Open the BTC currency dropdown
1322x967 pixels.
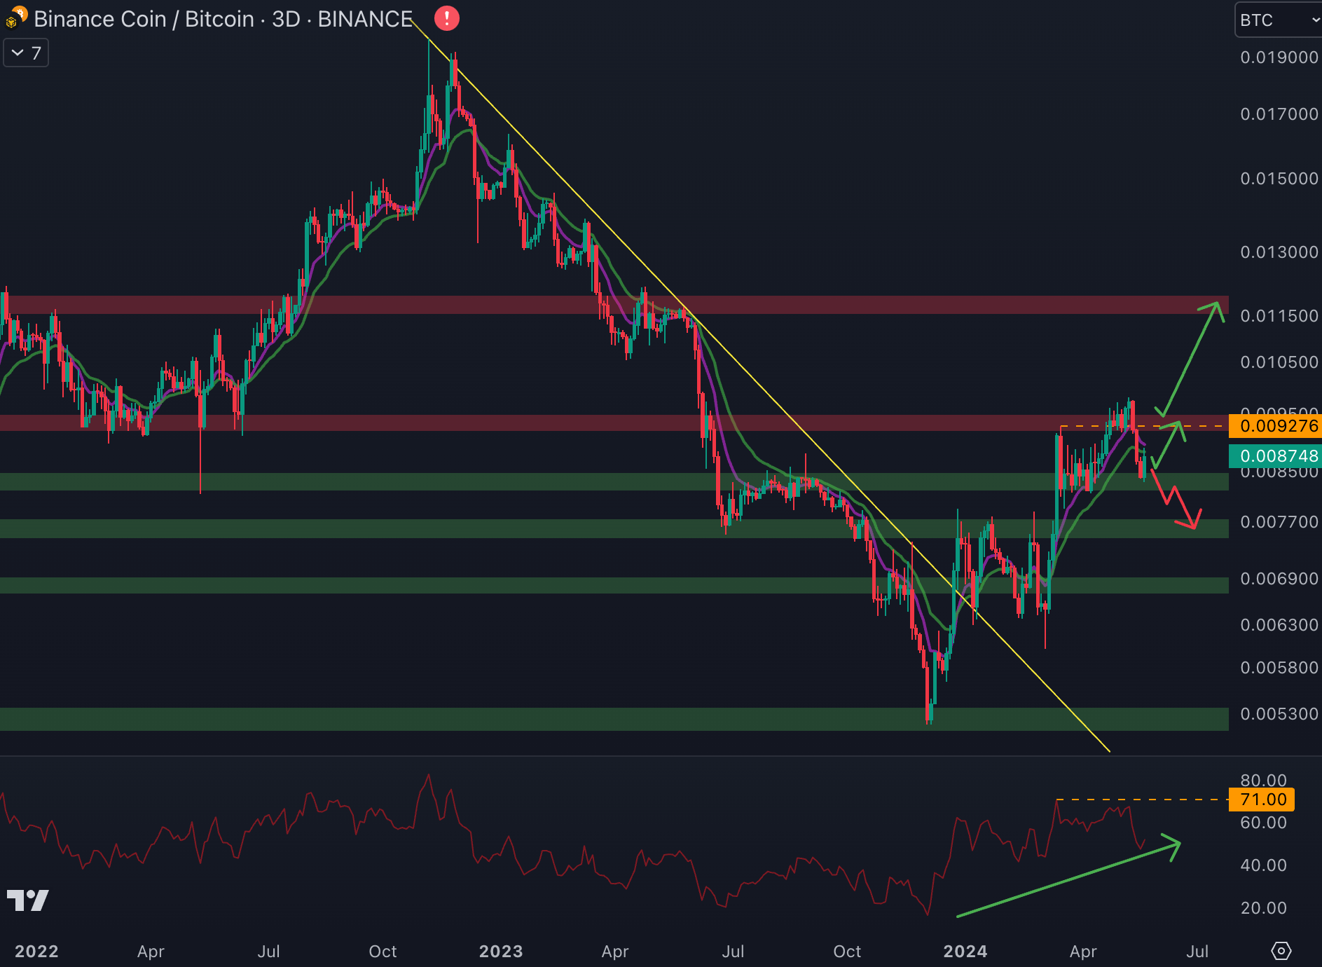[x=1278, y=20]
